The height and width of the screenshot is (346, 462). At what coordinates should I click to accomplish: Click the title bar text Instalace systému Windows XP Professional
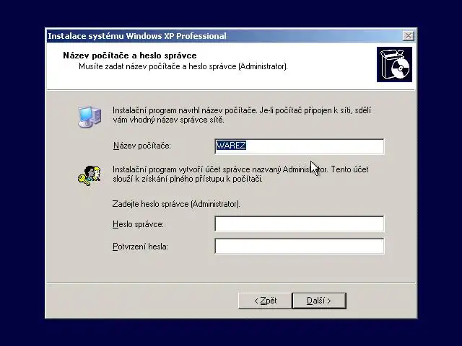coord(137,36)
